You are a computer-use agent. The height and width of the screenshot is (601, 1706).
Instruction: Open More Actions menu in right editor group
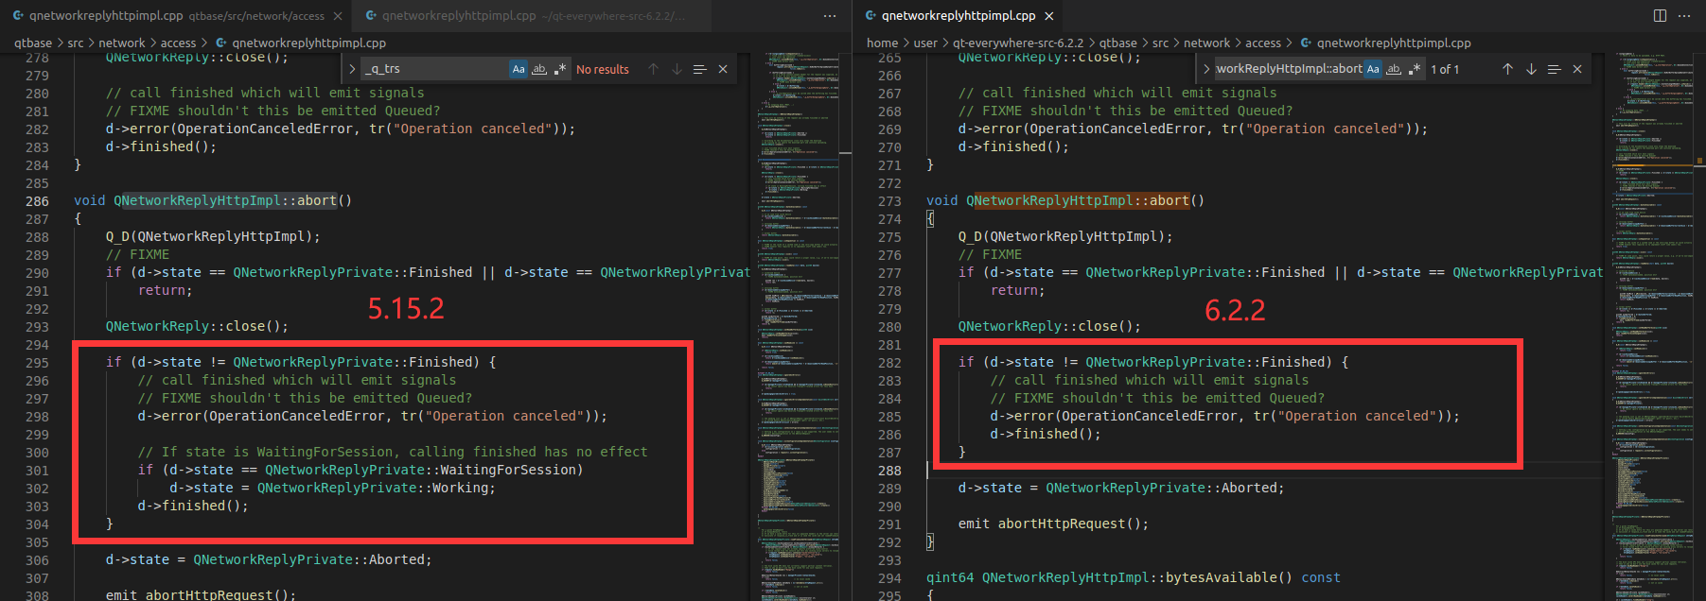[x=1684, y=15]
